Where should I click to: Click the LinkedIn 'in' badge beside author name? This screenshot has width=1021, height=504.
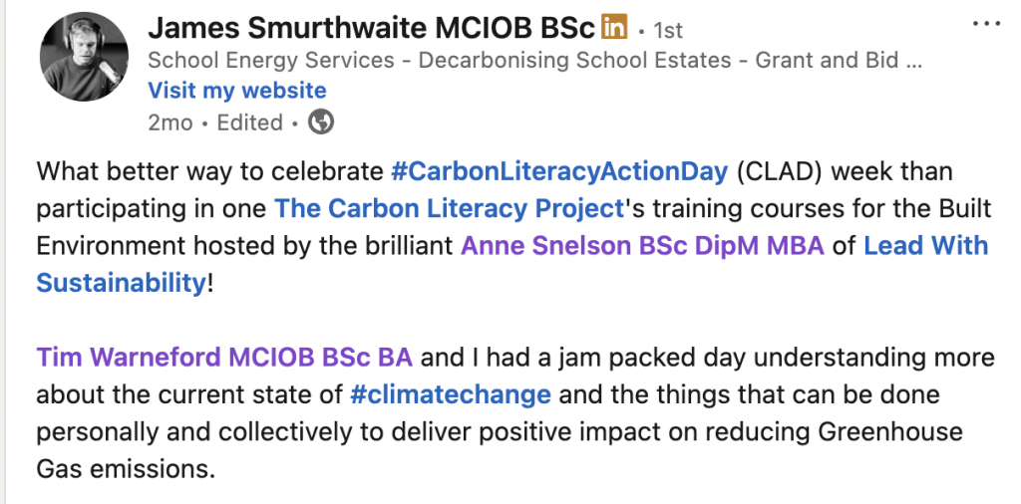615,27
